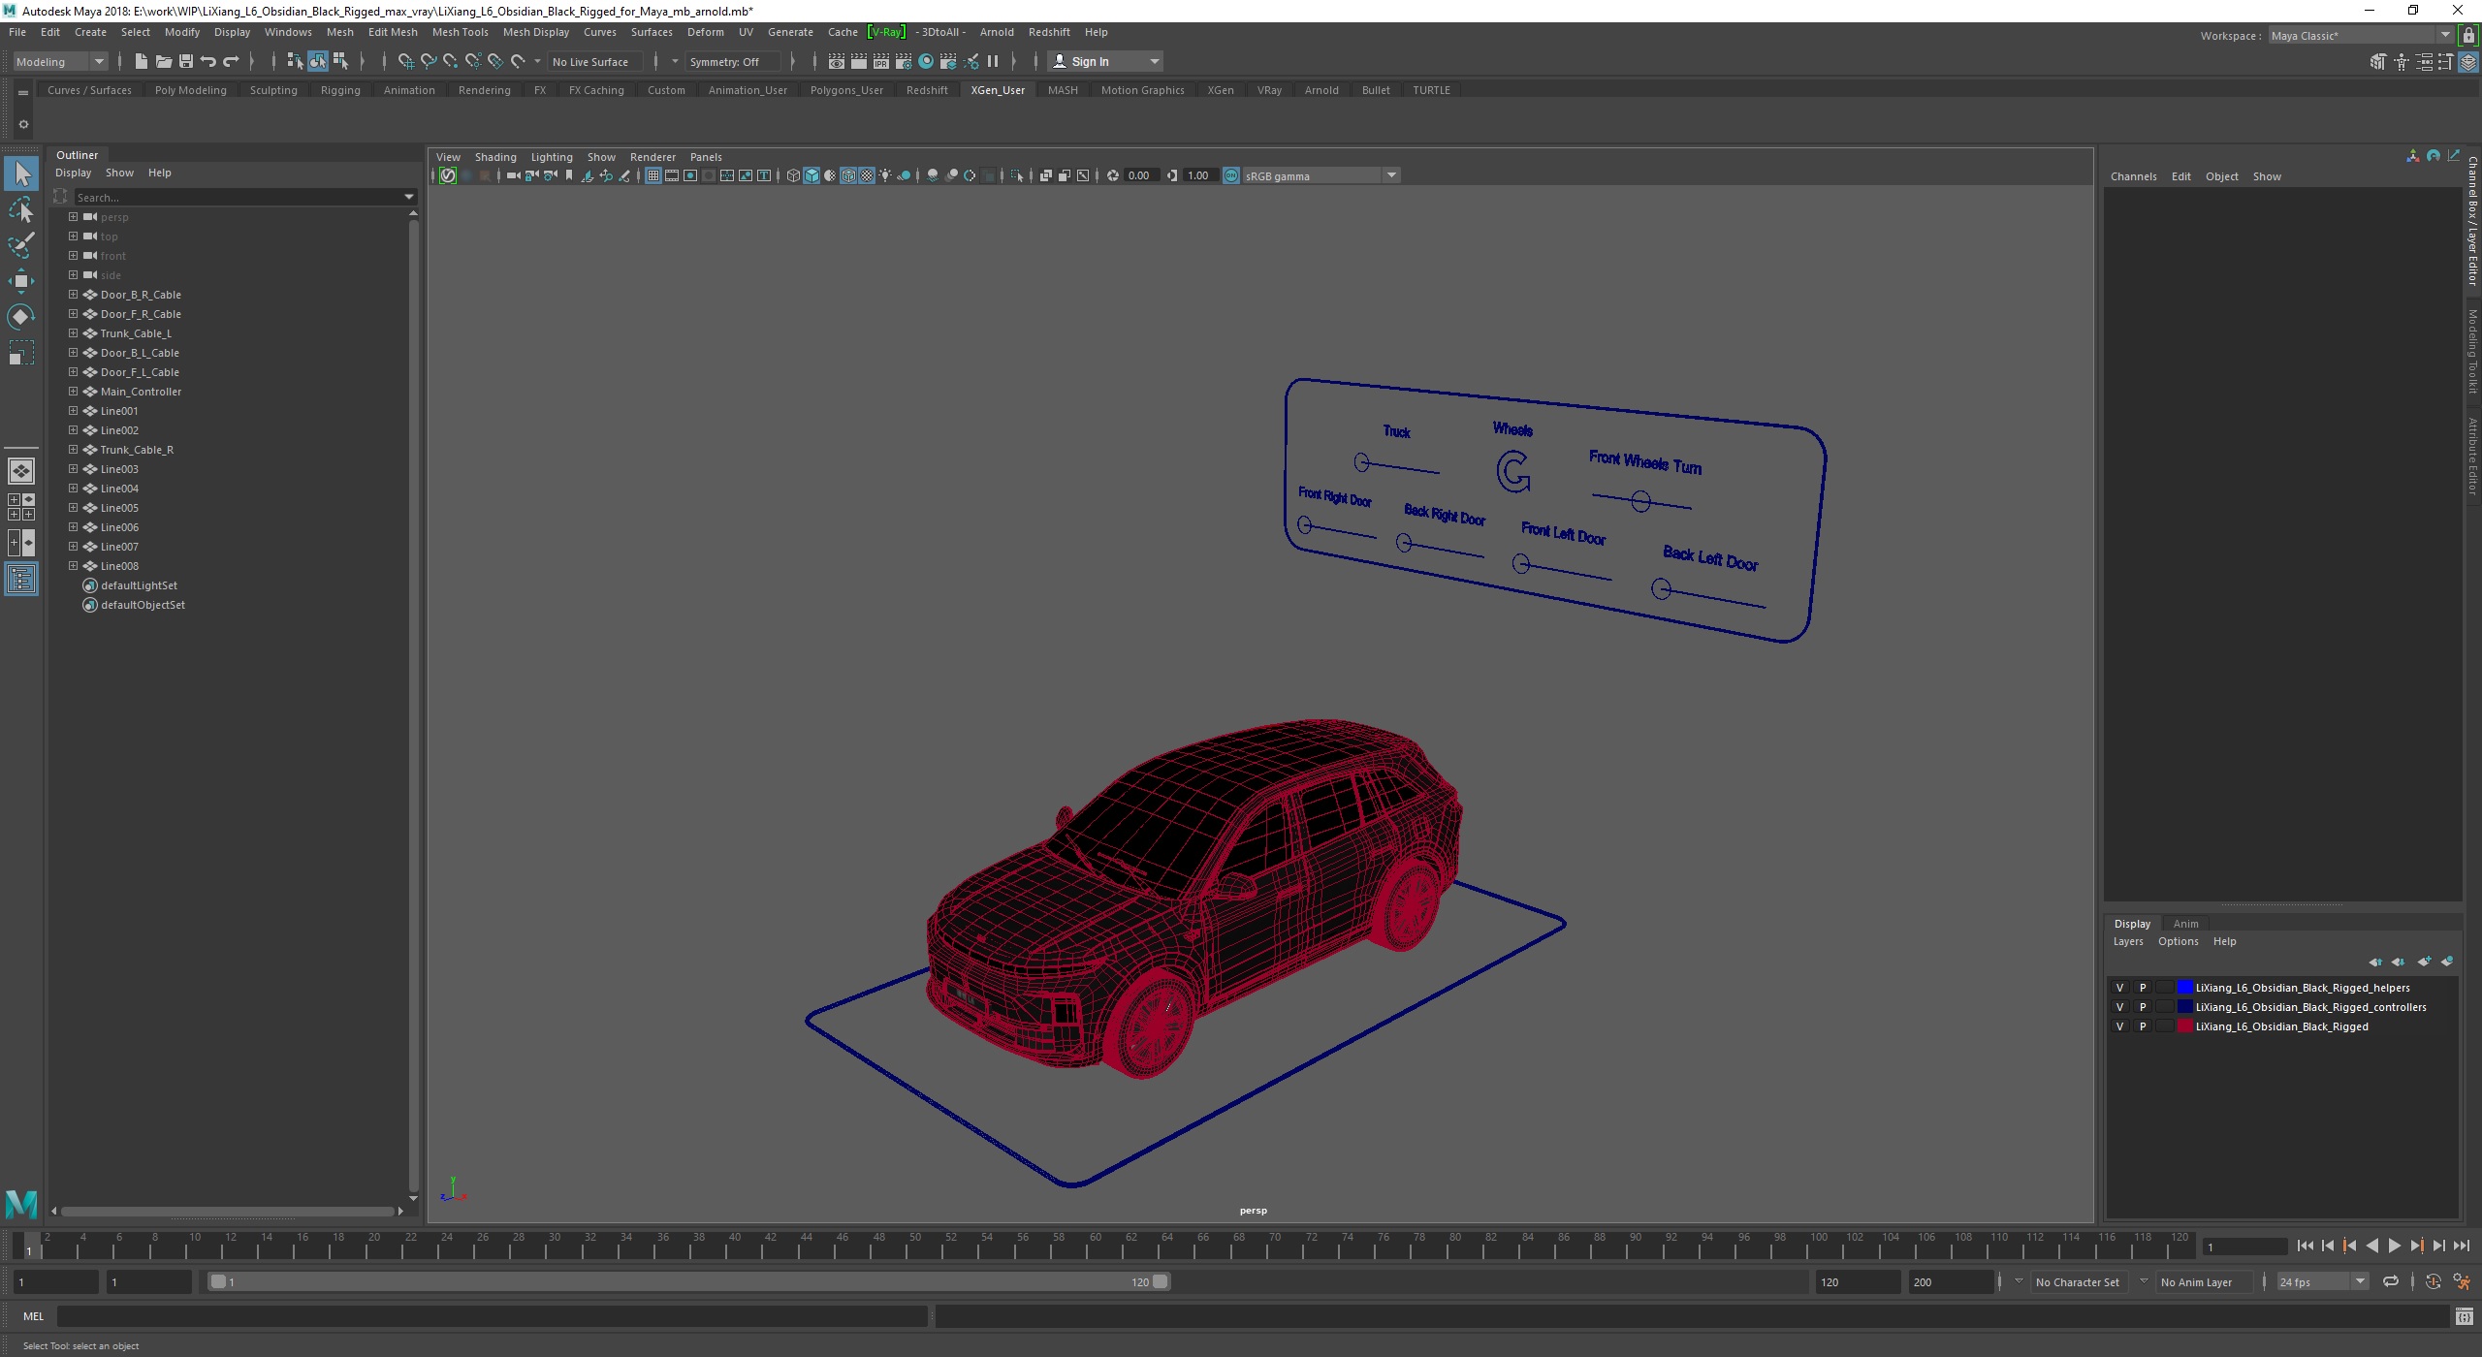2482x1357 pixels.
Task: Click the Open scene folder icon
Action: point(163,61)
